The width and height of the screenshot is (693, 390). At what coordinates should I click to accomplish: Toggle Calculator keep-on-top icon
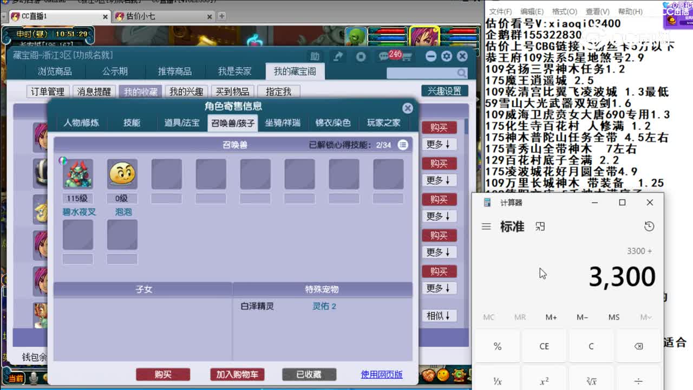(540, 227)
